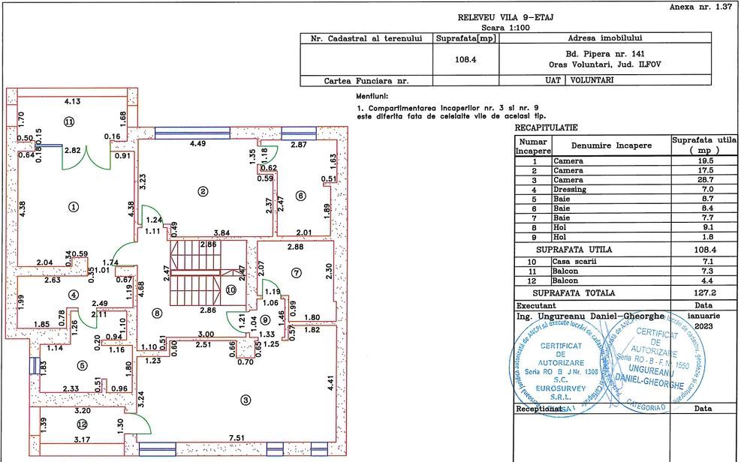Click dimension '3.84' in room 2
Image resolution: width=741 pixels, height=462 pixels.
tap(221, 232)
